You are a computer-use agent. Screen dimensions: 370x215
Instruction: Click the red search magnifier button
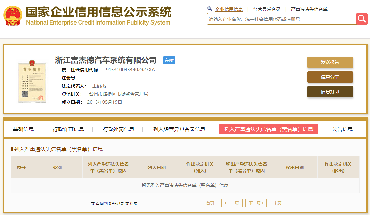click(x=362, y=19)
